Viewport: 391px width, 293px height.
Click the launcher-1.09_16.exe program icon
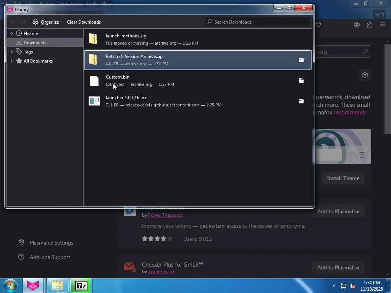point(94,101)
